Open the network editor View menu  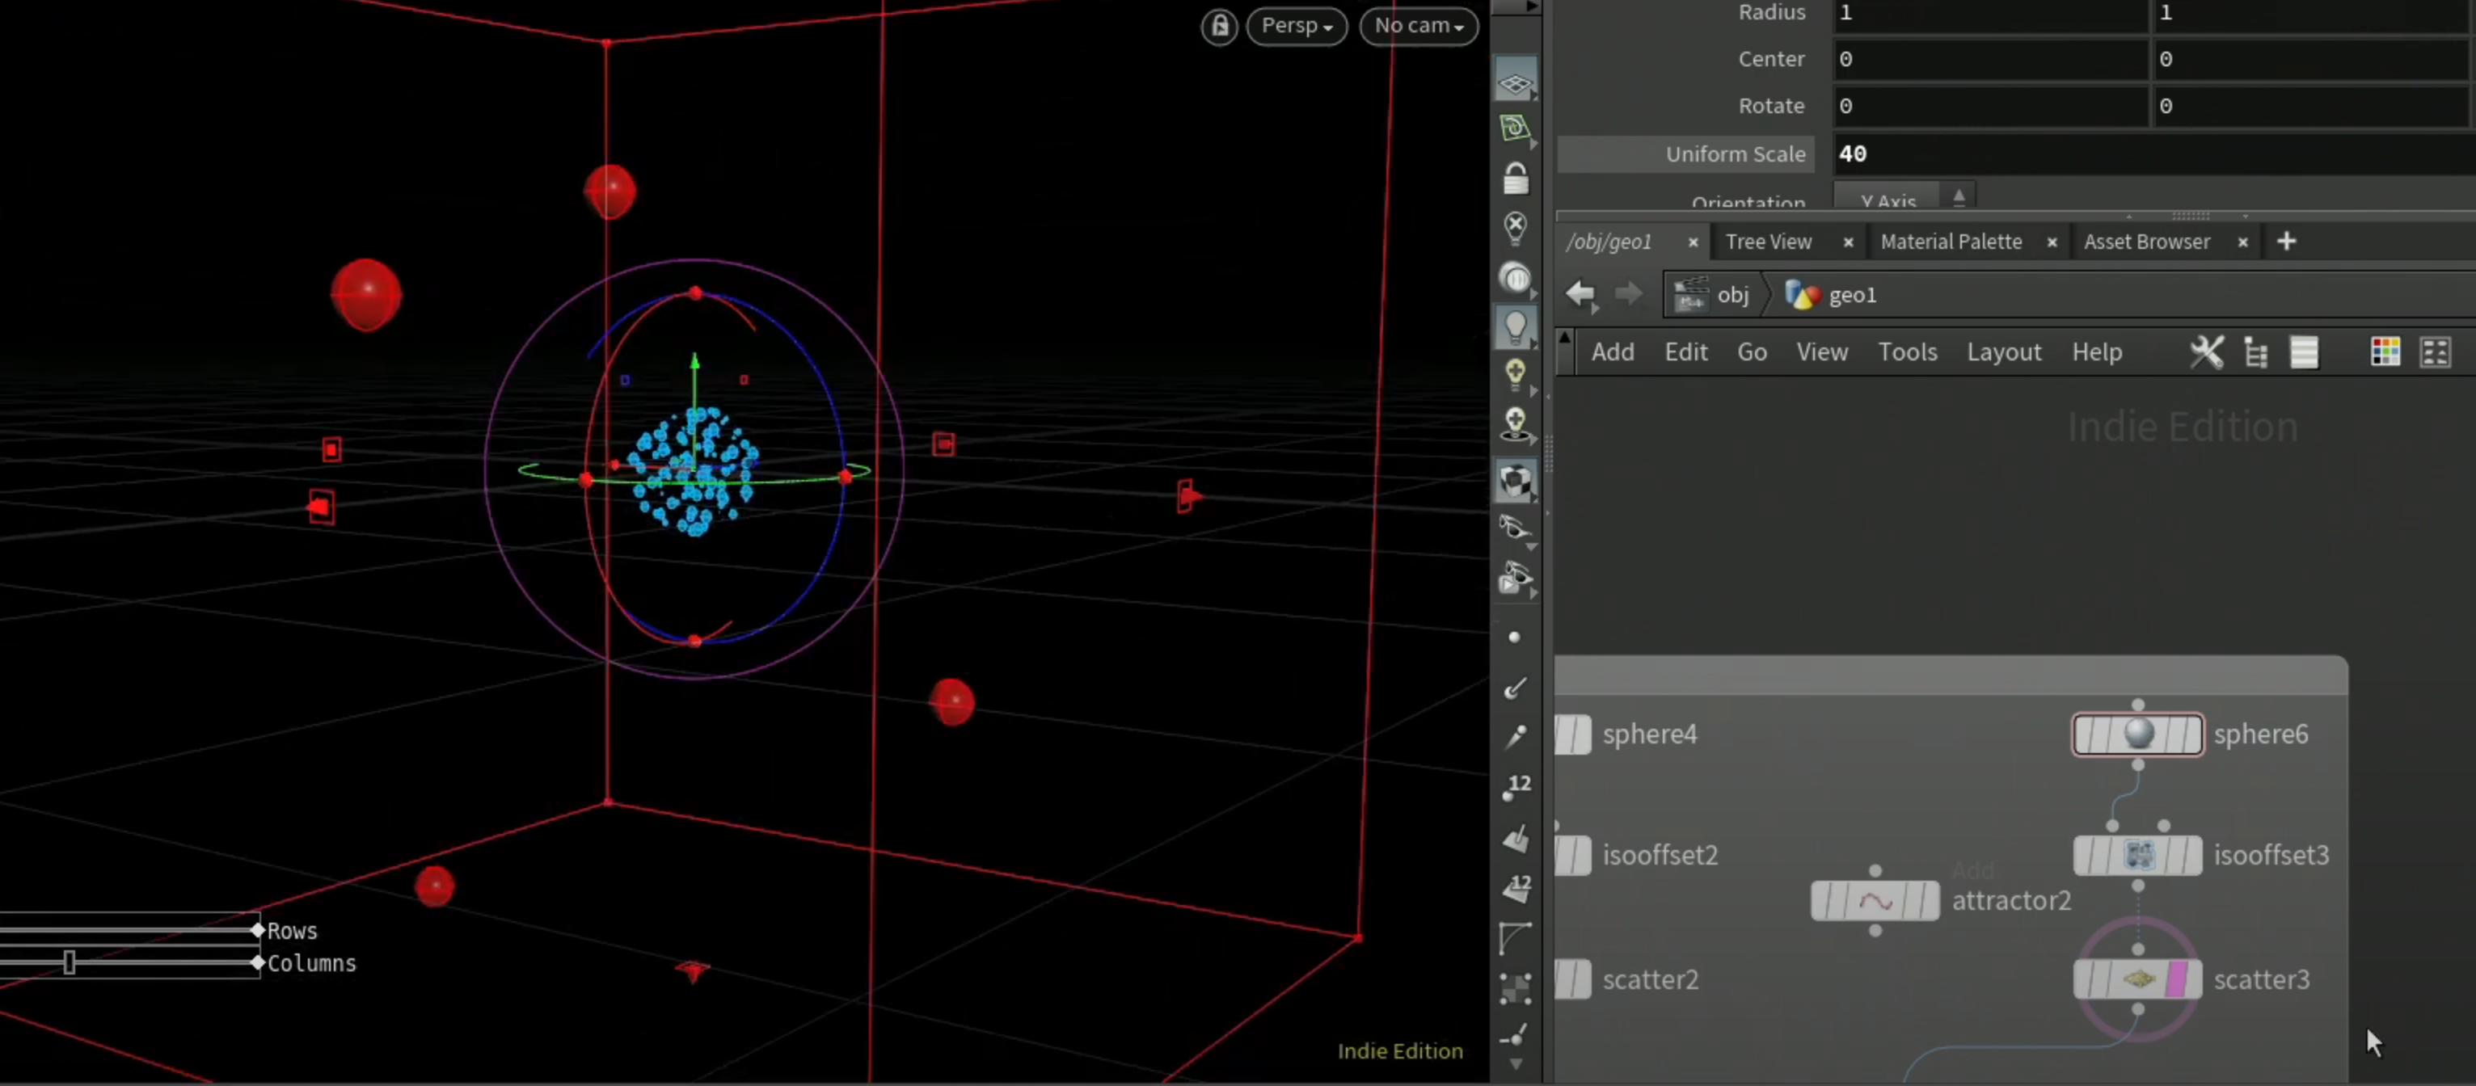click(1821, 351)
